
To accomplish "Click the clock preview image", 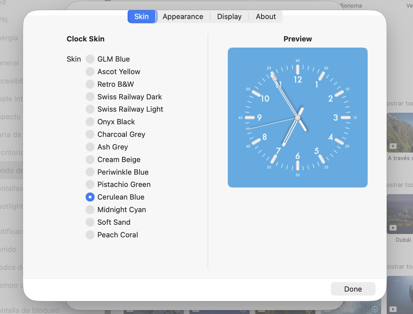I will pos(297,118).
